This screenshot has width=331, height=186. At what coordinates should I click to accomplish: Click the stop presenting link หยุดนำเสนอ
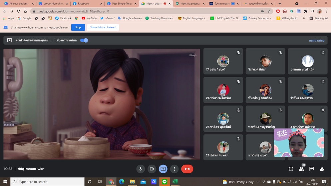click(x=316, y=41)
